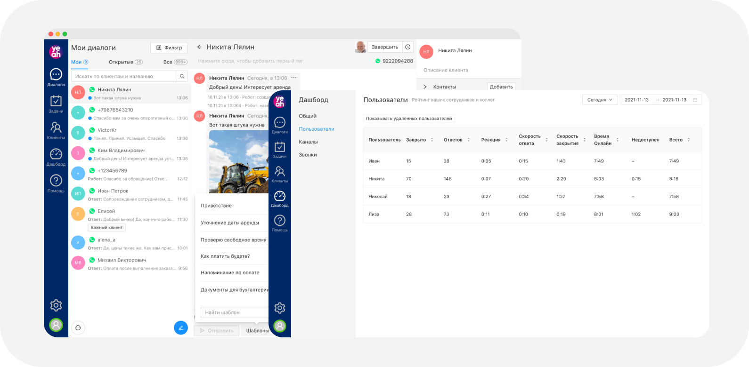
Task: Click the Описание клиента field
Action: pos(446,70)
